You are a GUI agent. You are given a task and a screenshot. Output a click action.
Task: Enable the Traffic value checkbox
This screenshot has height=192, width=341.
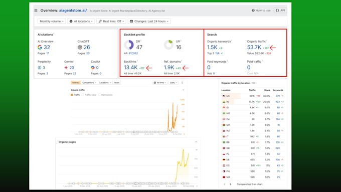click(x=83, y=95)
